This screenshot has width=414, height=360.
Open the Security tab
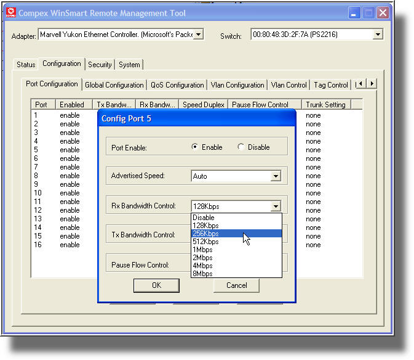(100, 65)
